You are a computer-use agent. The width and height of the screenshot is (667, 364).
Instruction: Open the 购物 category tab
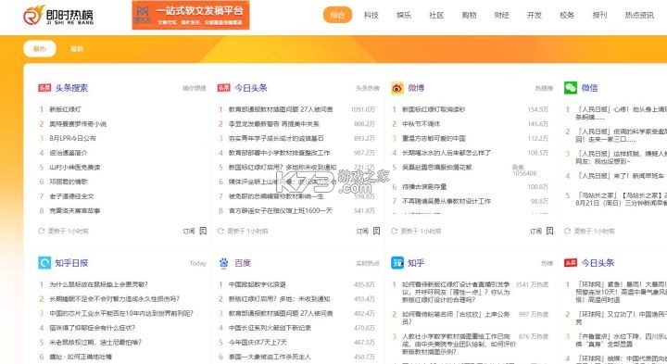[x=469, y=16]
